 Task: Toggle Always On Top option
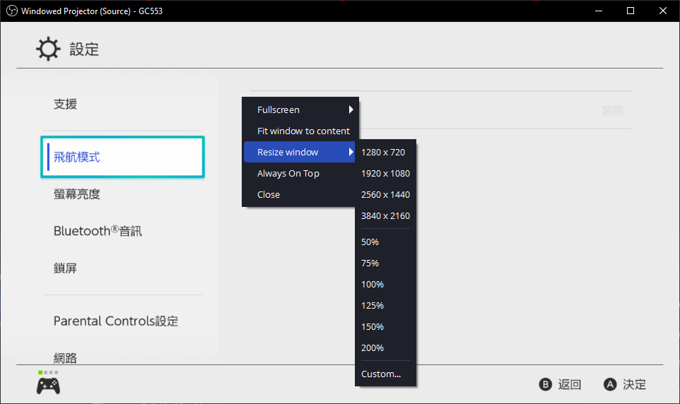click(299, 173)
